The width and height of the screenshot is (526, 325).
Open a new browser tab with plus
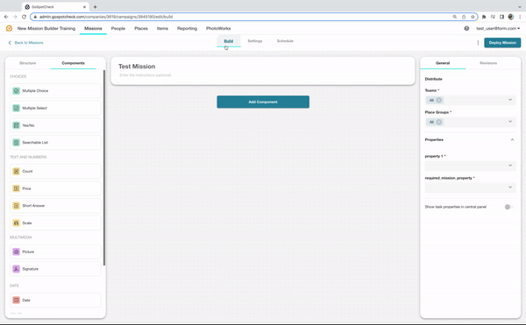click(x=96, y=7)
